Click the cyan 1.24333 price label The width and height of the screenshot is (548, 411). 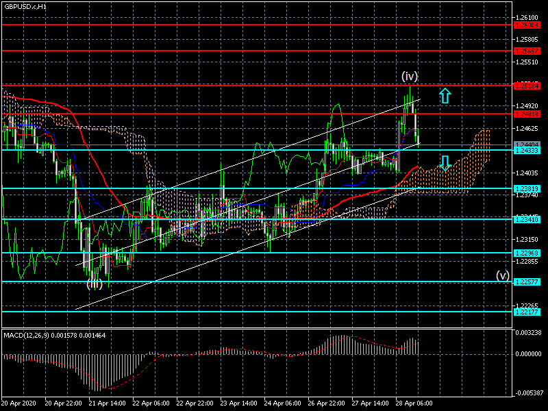tap(527, 150)
